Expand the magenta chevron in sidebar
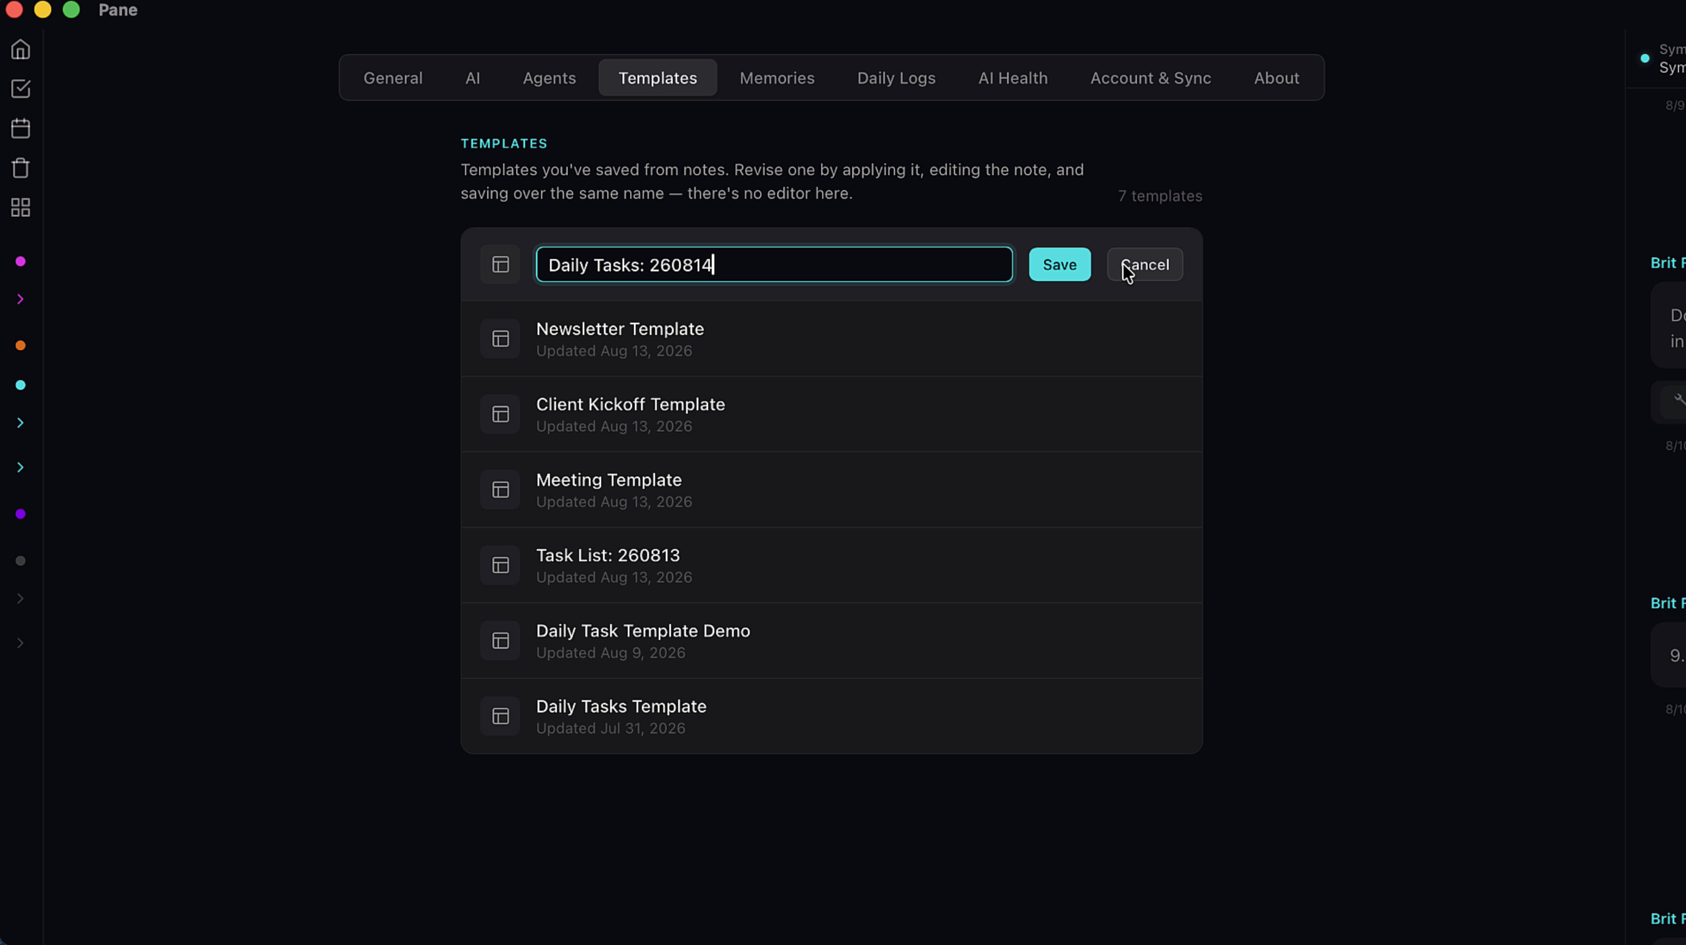This screenshot has height=945, width=1686. pyautogui.click(x=20, y=300)
